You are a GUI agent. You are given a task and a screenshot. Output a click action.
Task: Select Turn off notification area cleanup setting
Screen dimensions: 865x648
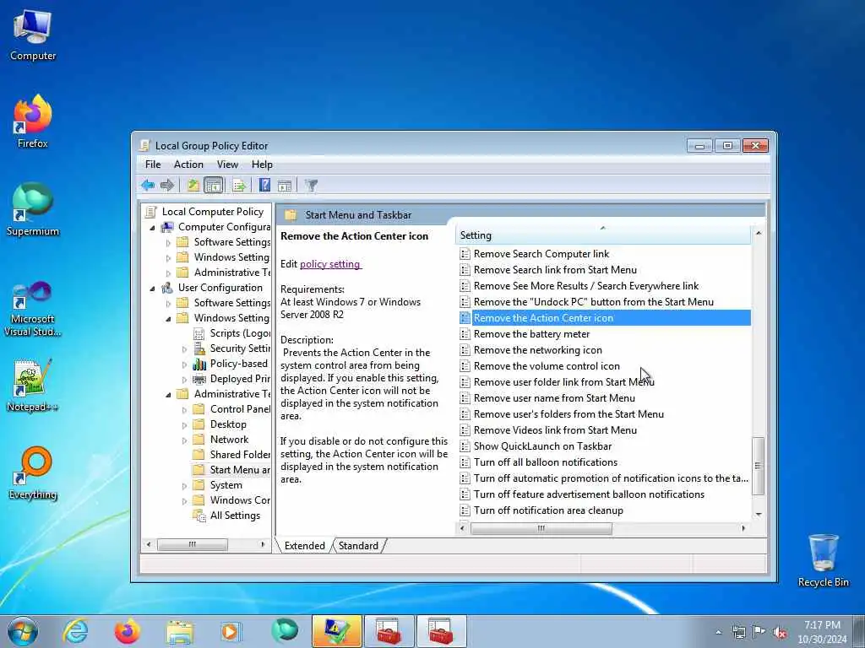tap(548, 510)
